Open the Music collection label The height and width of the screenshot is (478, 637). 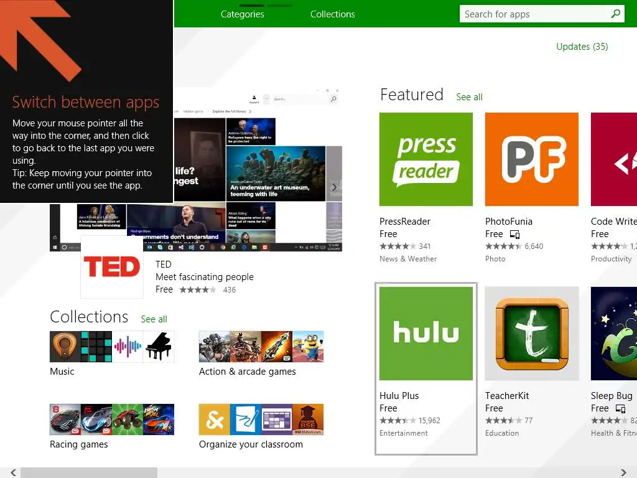62,371
